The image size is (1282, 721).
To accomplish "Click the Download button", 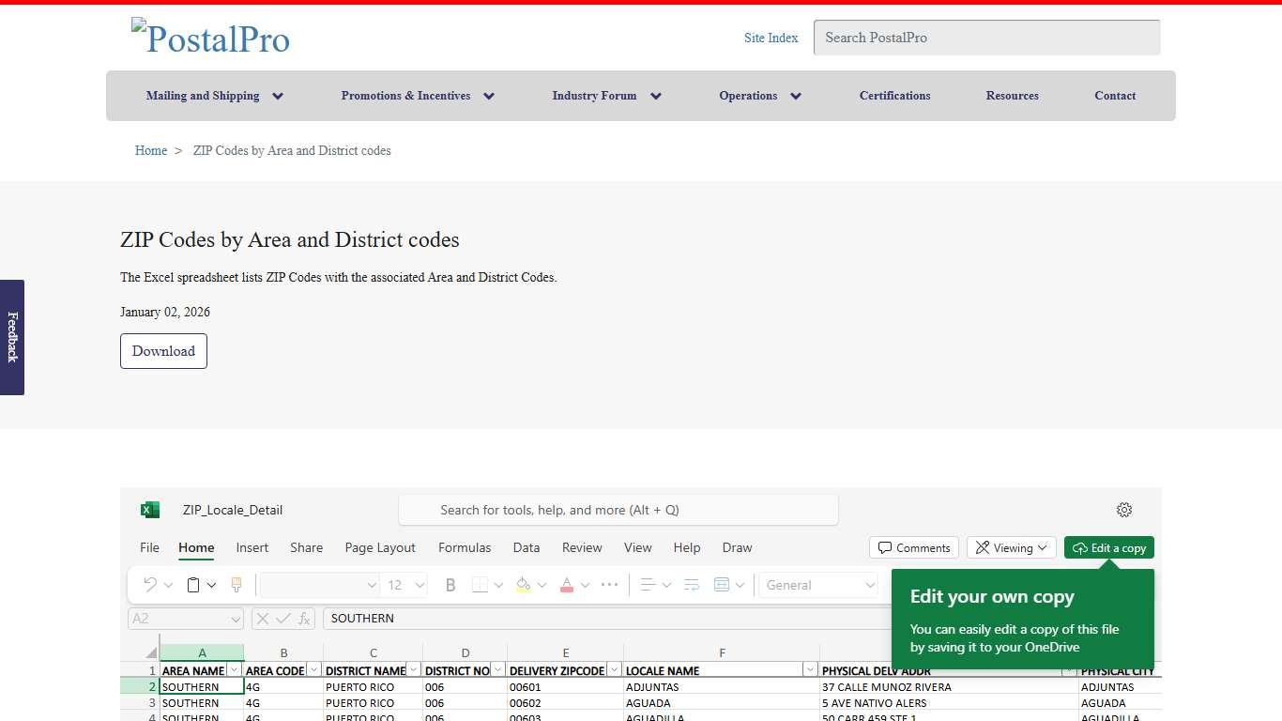I will click(x=163, y=350).
